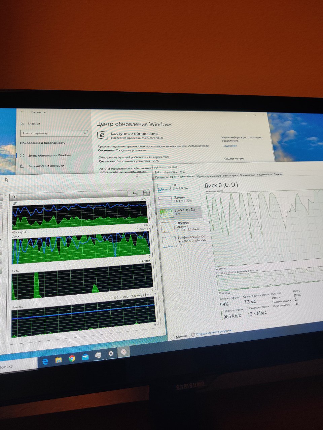This screenshot has height=430, width=323.
Task: Select the ЦП mini graph thumbnail
Action: click(164, 188)
